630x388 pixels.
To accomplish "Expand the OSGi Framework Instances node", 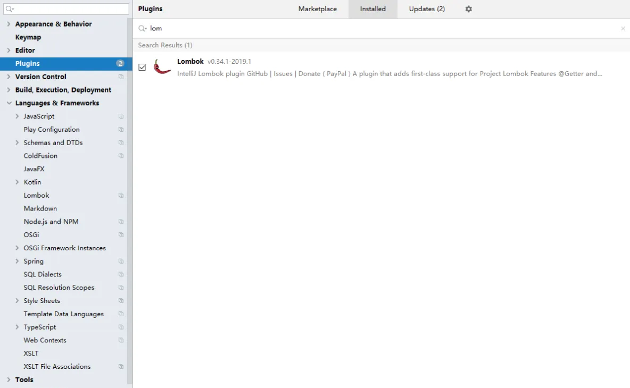I will 17,248.
